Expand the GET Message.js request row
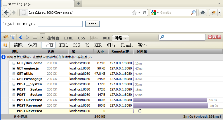The image size is (223, 120). [x=14, y=79]
